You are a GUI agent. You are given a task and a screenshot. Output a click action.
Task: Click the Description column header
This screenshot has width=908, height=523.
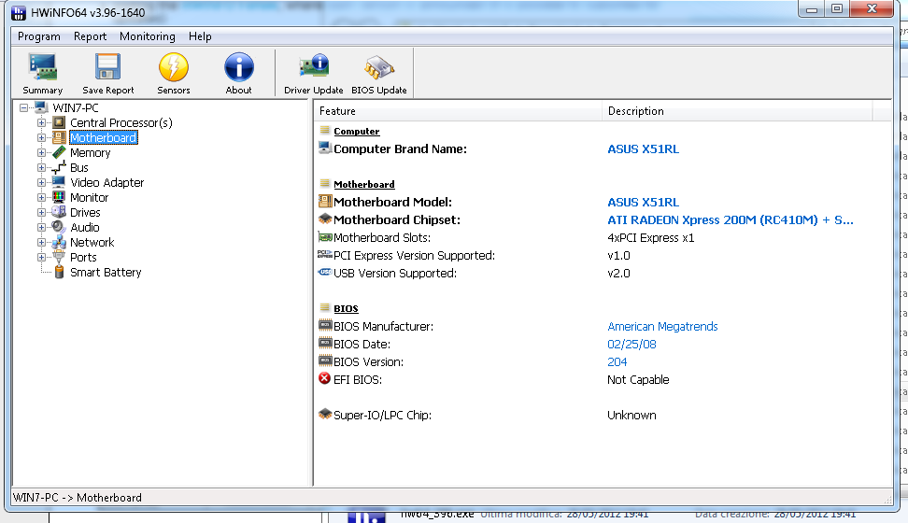[737, 110]
